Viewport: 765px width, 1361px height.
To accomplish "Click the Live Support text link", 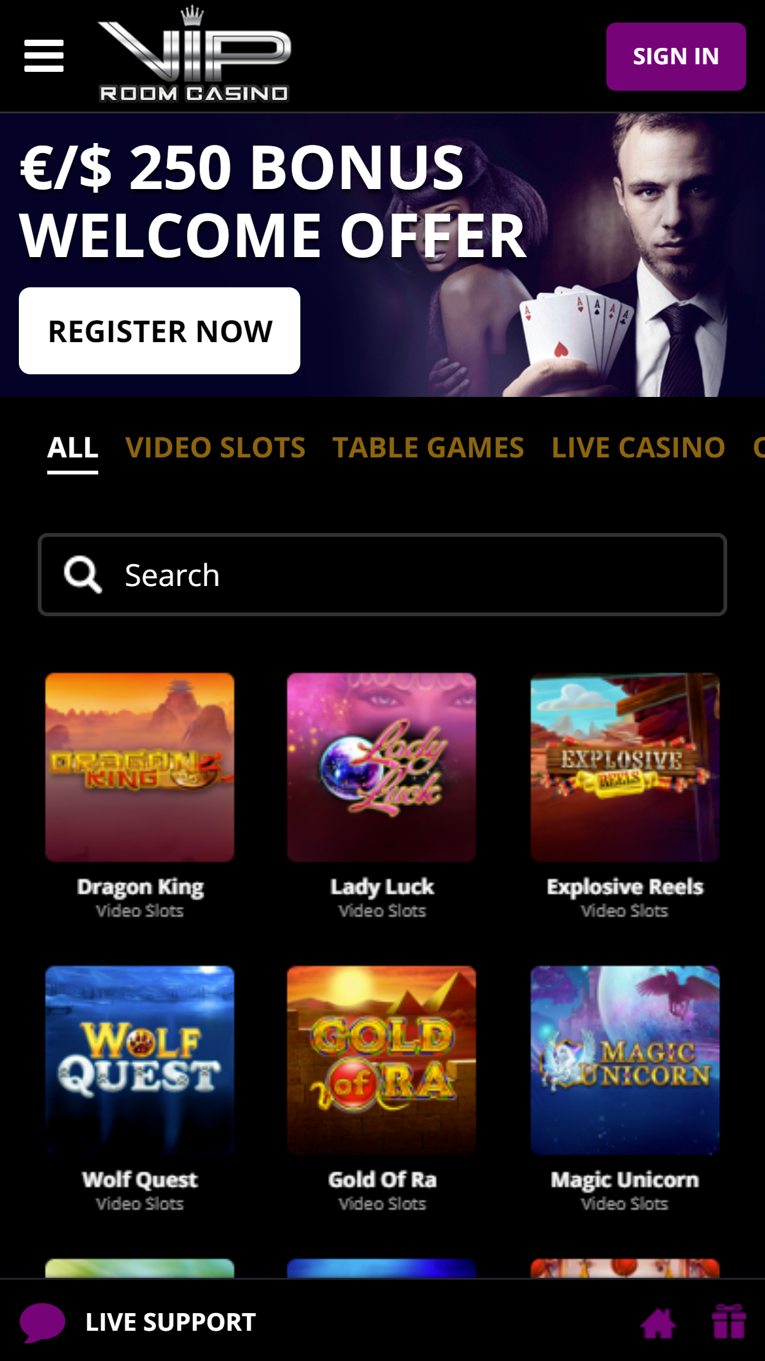I will click(x=171, y=1322).
